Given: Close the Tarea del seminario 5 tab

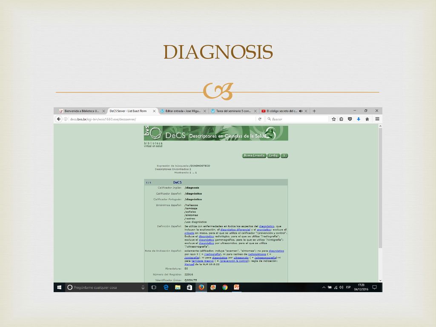Looking at the screenshot, I should (255, 111).
